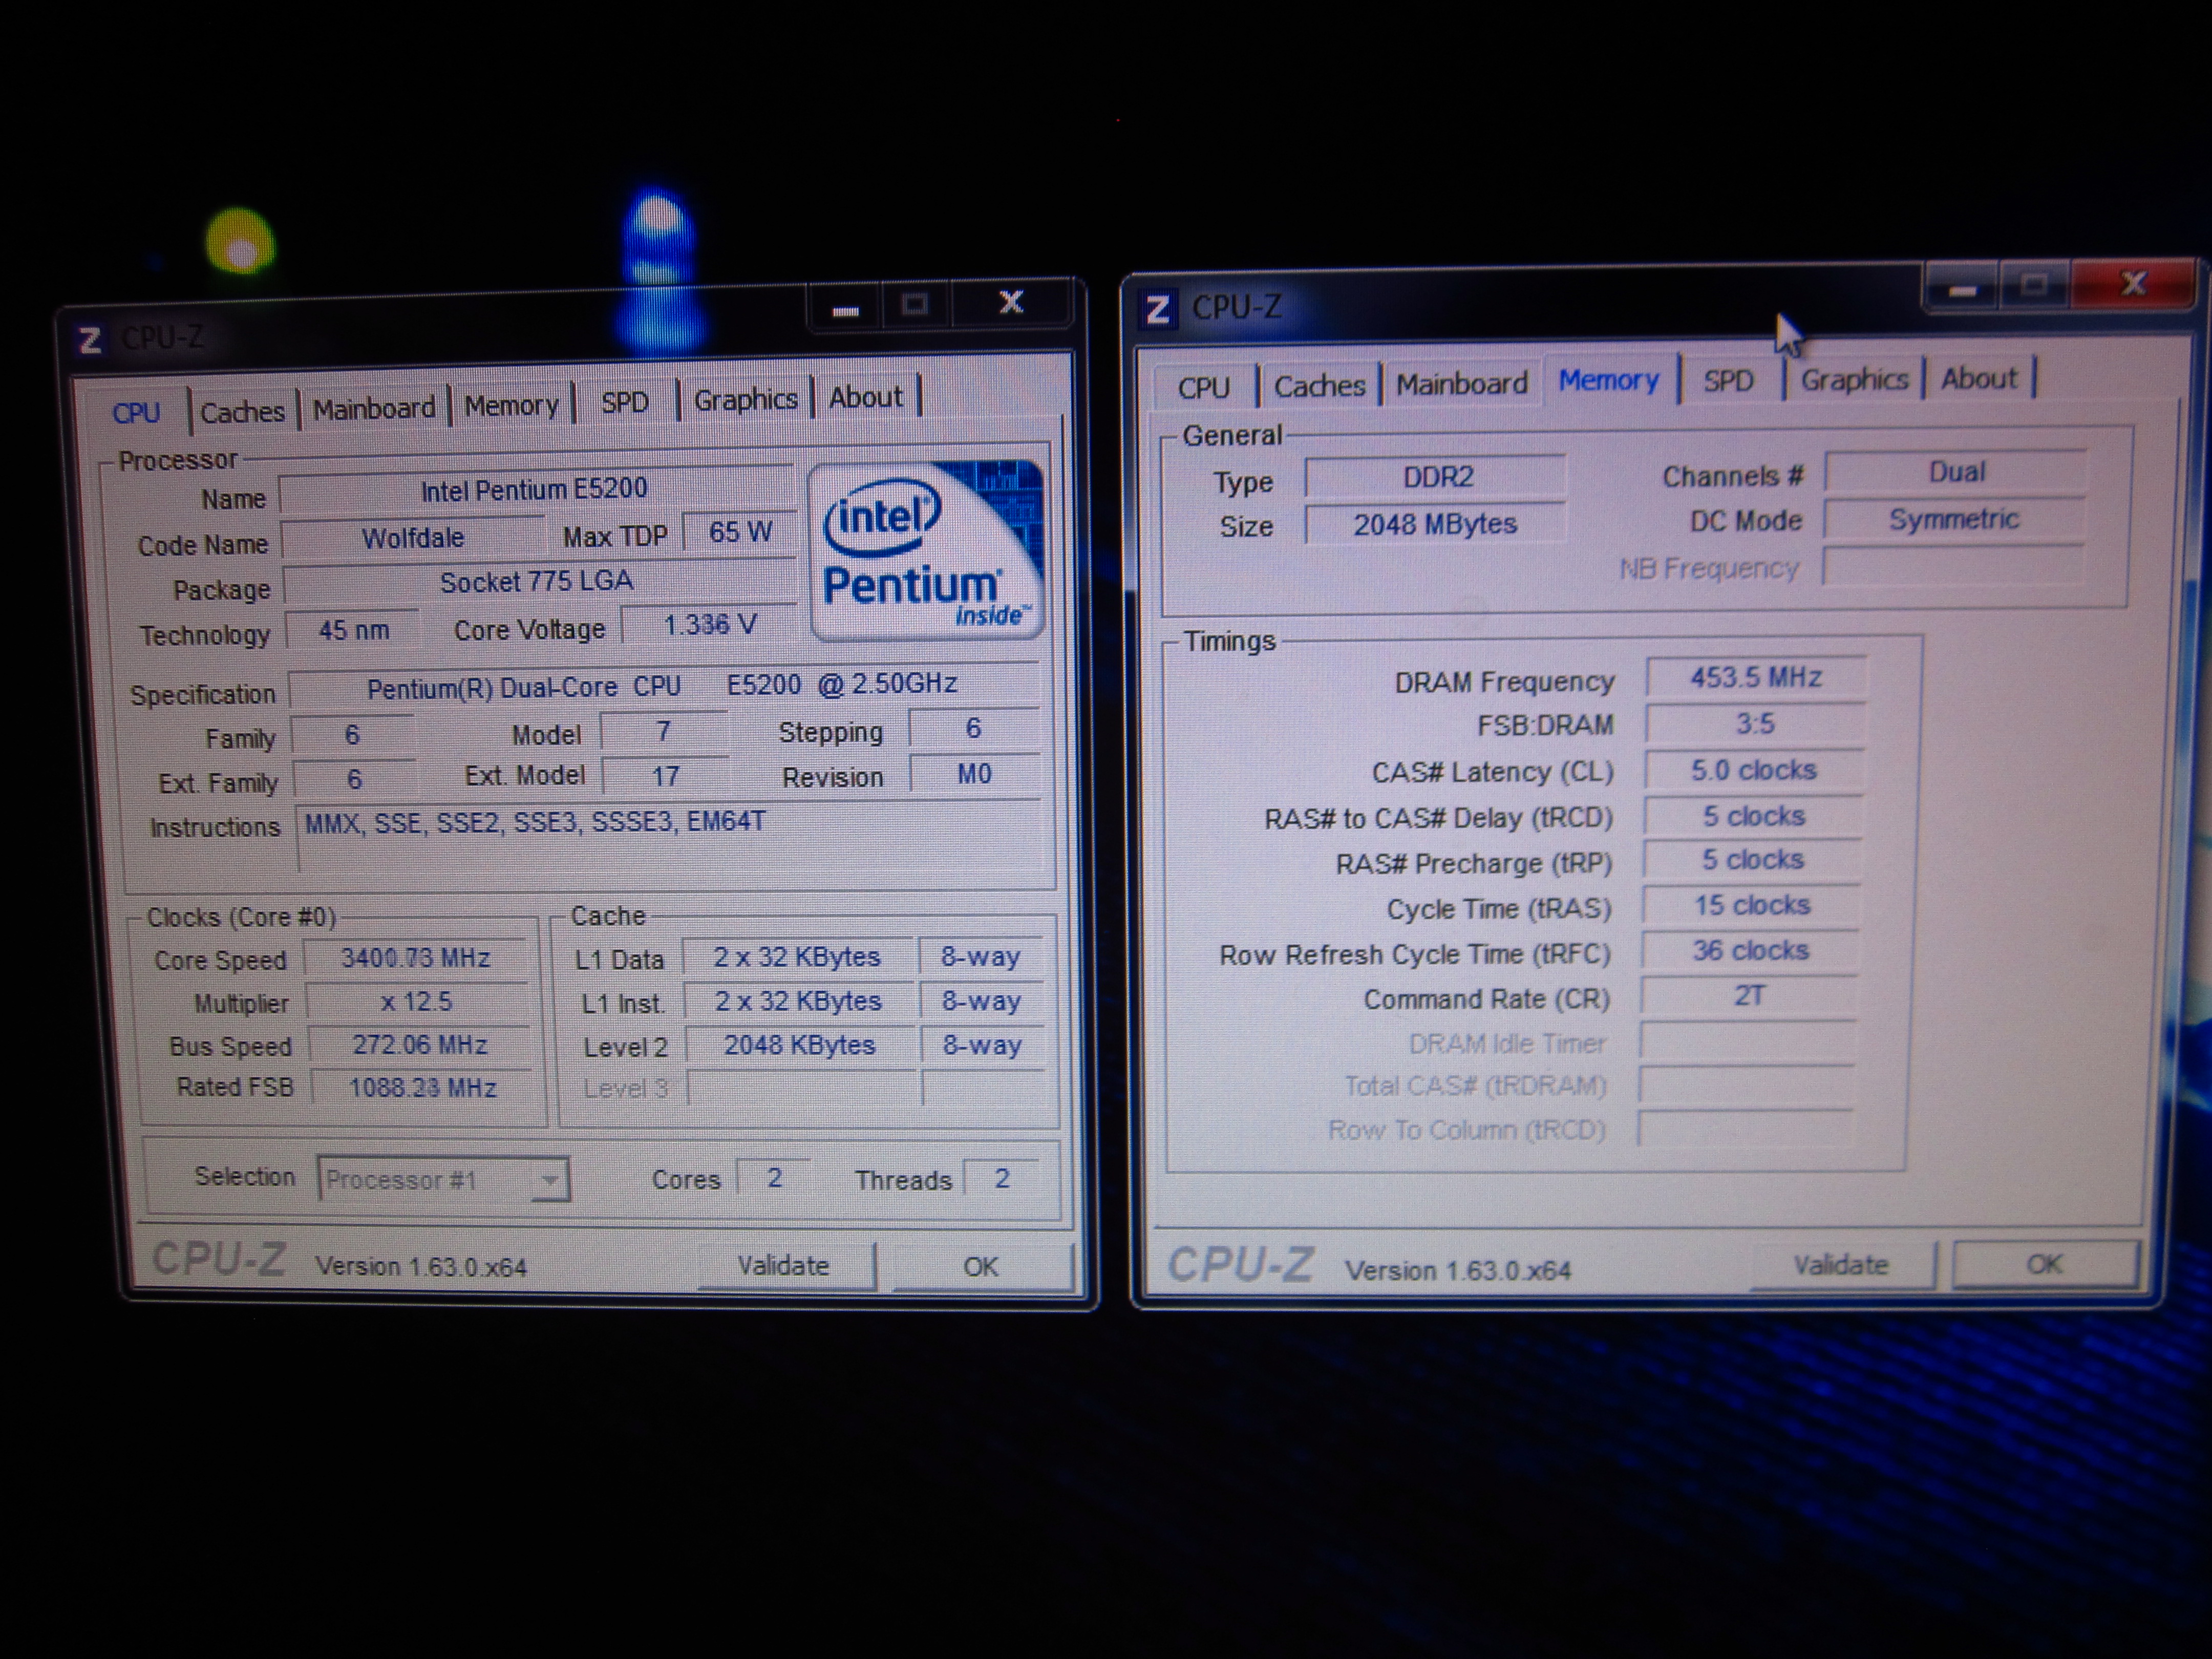
Task: Open the Caches tab in left window
Action: click(x=242, y=412)
